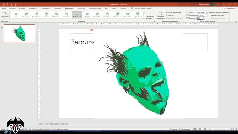
Task: Switch to the Рисование tab
Action: point(32,9)
